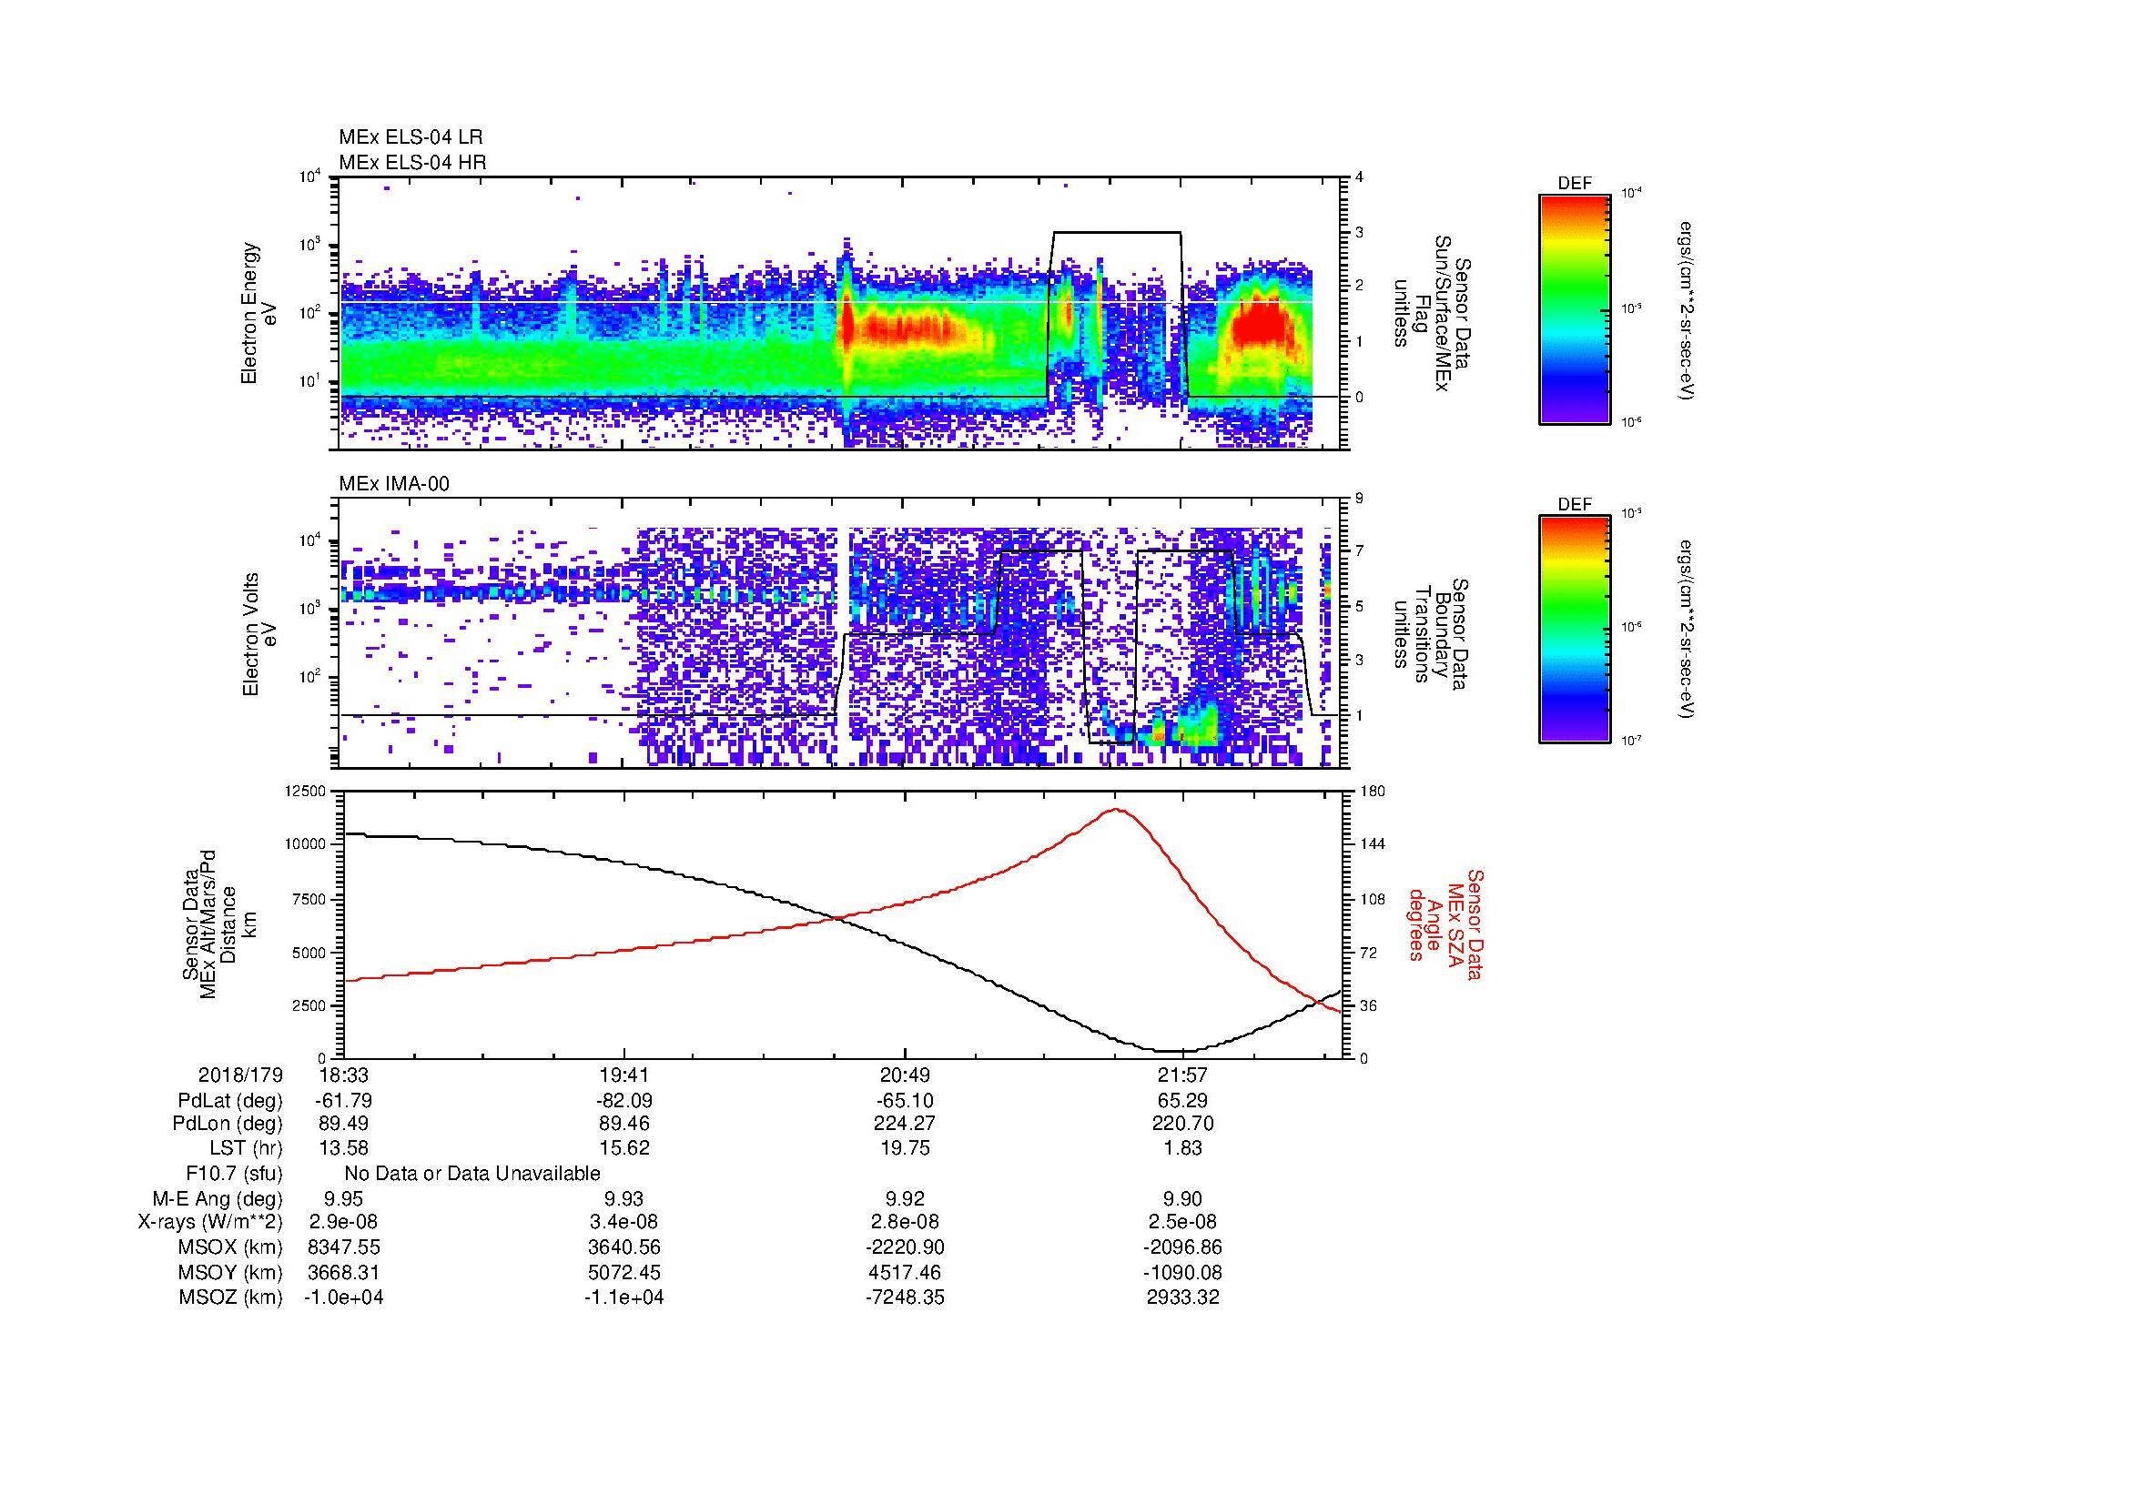Click the time tick "21:57"
Viewport: 2129px width, 1504px height.
coord(1183,1075)
